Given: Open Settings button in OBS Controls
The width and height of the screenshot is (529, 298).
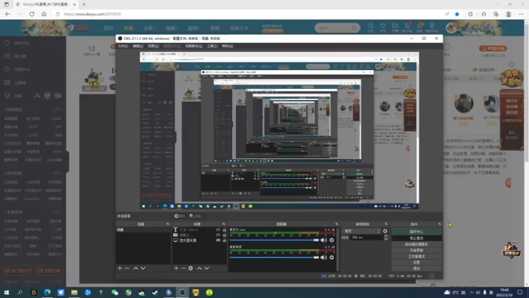Looking at the screenshot, I should coord(417,262).
